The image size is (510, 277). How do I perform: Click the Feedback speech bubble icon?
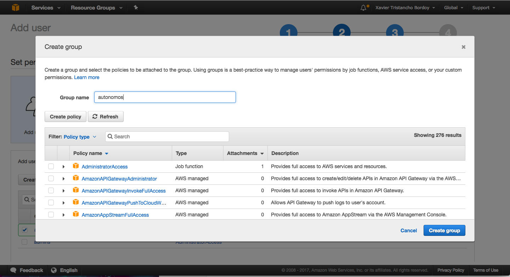pyautogui.click(x=13, y=270)
